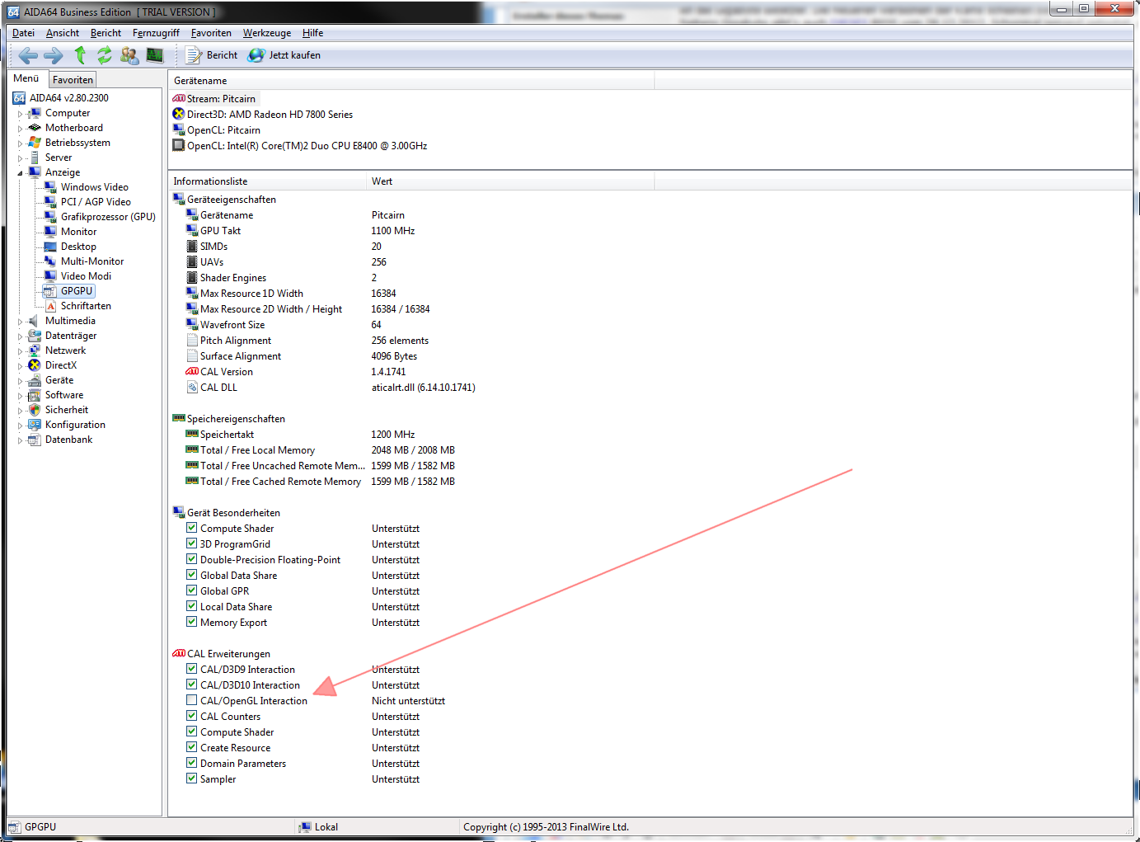Open the Fernzugriff menu

pos(156,33)
